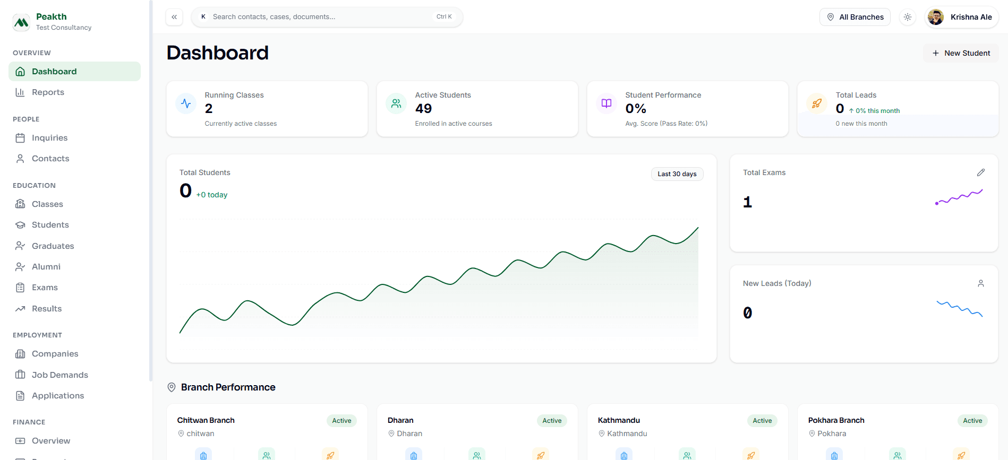The height and width of the screenshot is (460, 1008).
Task: Click the '+0 today' text under Total Students
Action: pyautogui.click(x=212, y=195)
